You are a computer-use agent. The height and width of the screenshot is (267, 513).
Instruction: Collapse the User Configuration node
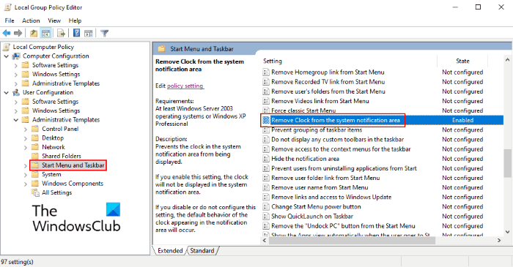coord(6,93)
